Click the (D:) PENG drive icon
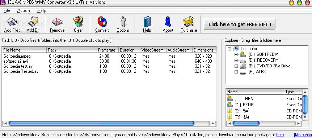 (x=230, y=104)
